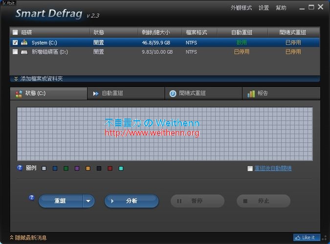This screenshot has height=244, width=330.
Task: Expand 添加檔案或資料夾 section
Action: pos(165,79)
